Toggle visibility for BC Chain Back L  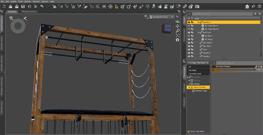[x=189, y=26]
